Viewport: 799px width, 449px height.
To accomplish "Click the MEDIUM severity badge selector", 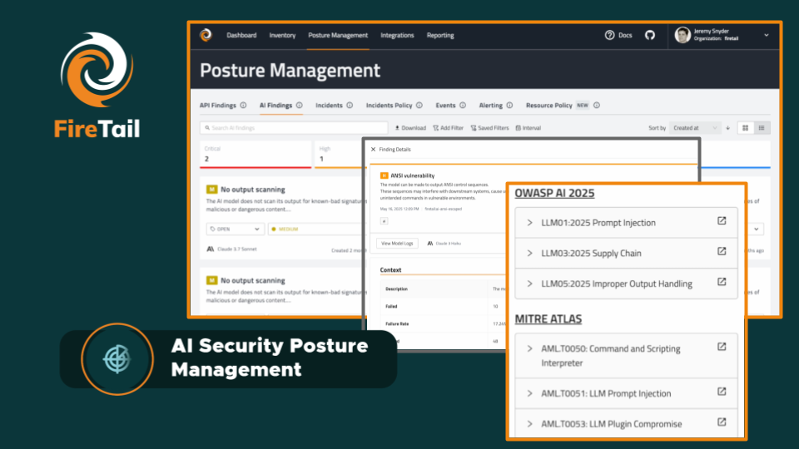I will [315, 229].
